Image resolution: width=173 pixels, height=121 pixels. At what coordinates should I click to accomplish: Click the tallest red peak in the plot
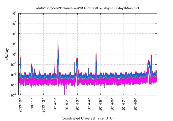coord(58,42)
